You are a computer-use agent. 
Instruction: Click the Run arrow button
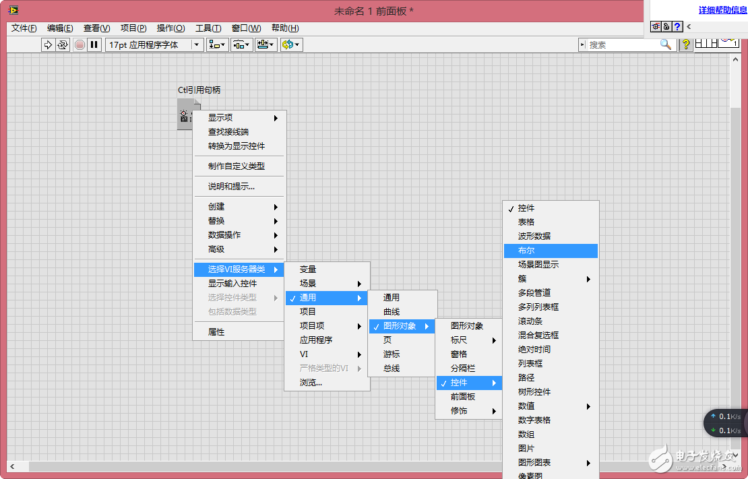tap(48, 45)
